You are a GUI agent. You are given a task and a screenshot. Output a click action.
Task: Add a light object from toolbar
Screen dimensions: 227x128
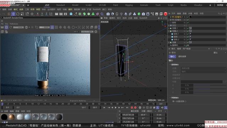(x=121, y=14)
